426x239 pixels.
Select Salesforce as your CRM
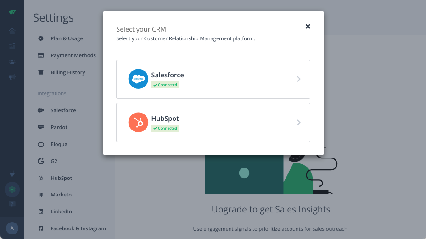[213, 79]
